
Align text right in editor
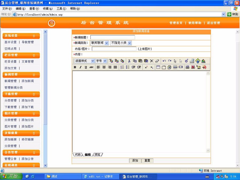[x=110, y=67]
